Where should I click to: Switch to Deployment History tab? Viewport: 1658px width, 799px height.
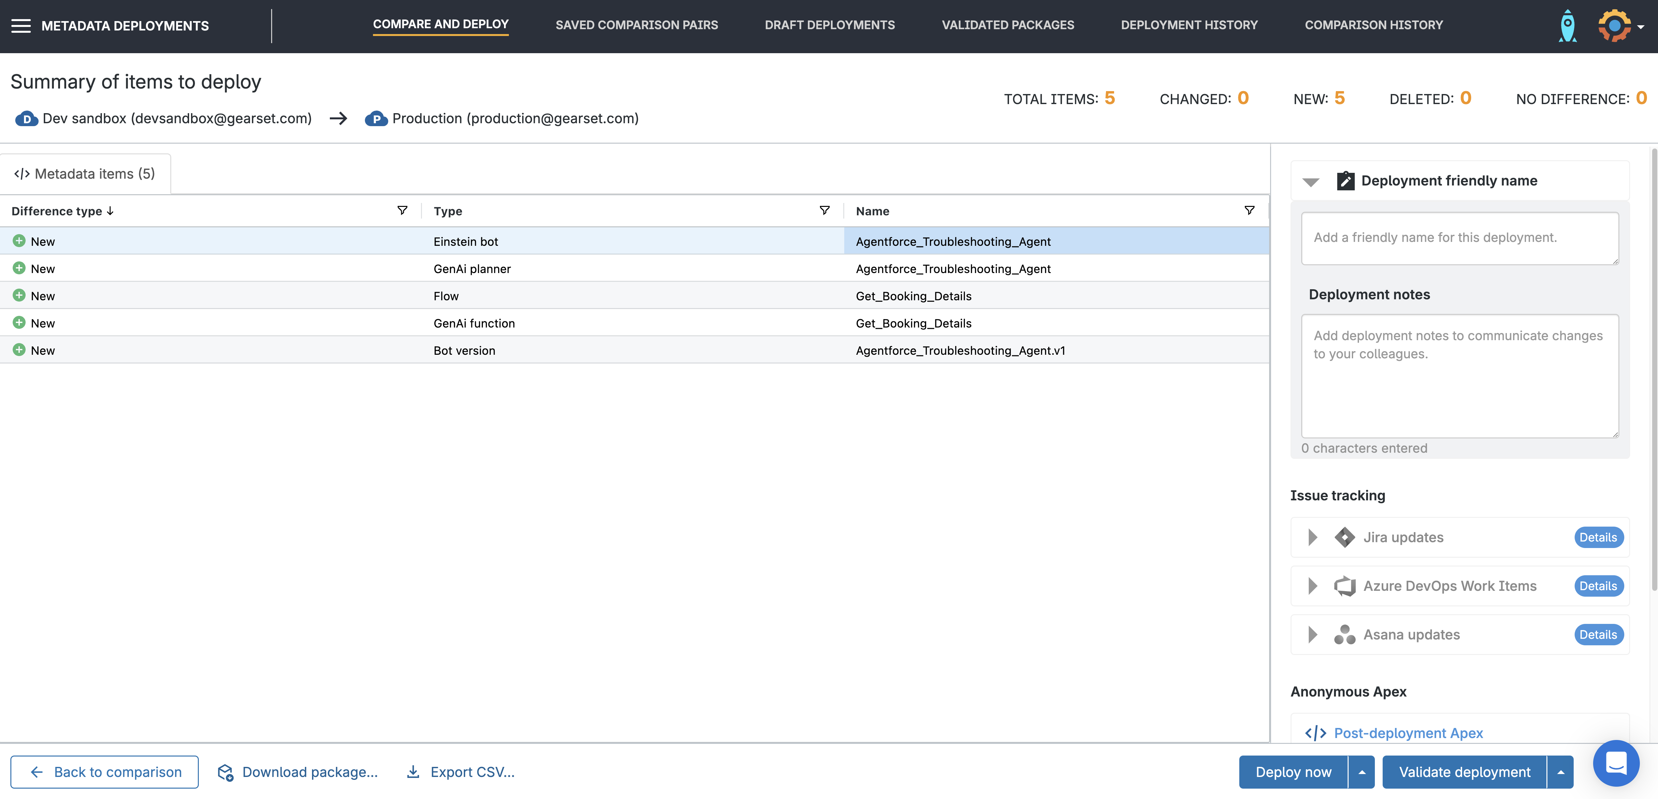coord(1189,25)
